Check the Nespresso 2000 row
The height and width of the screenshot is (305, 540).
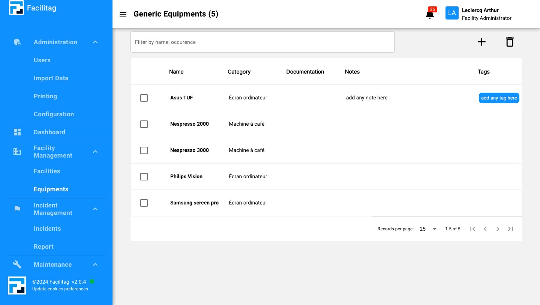[x=144, y=124]
